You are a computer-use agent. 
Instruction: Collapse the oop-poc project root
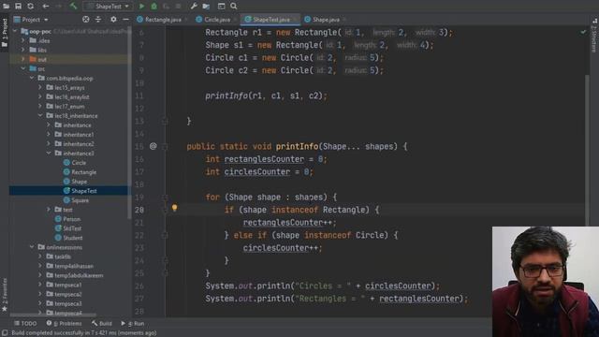15,31
